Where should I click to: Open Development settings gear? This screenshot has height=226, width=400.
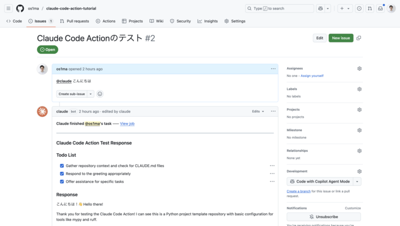[359, 171]
